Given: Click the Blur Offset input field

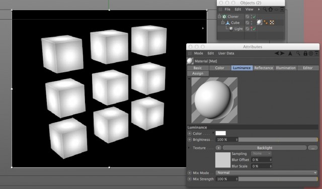Looking at the screenshot, I should pyautogui.click(x=262, y=160).
